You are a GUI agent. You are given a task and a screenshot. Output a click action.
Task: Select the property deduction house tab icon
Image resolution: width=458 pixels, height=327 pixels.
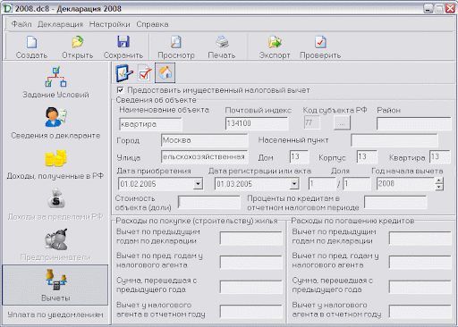tap(165, 73)
